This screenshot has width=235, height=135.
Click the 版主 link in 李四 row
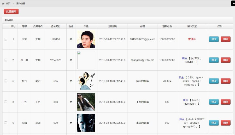[182, 119]
